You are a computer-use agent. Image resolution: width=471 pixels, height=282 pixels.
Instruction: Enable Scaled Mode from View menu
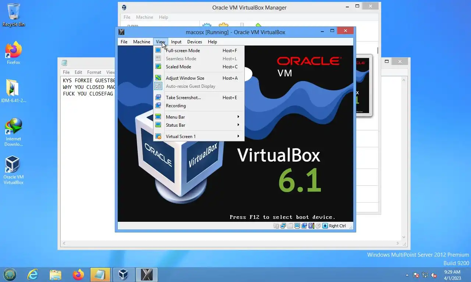pos(199,67)
